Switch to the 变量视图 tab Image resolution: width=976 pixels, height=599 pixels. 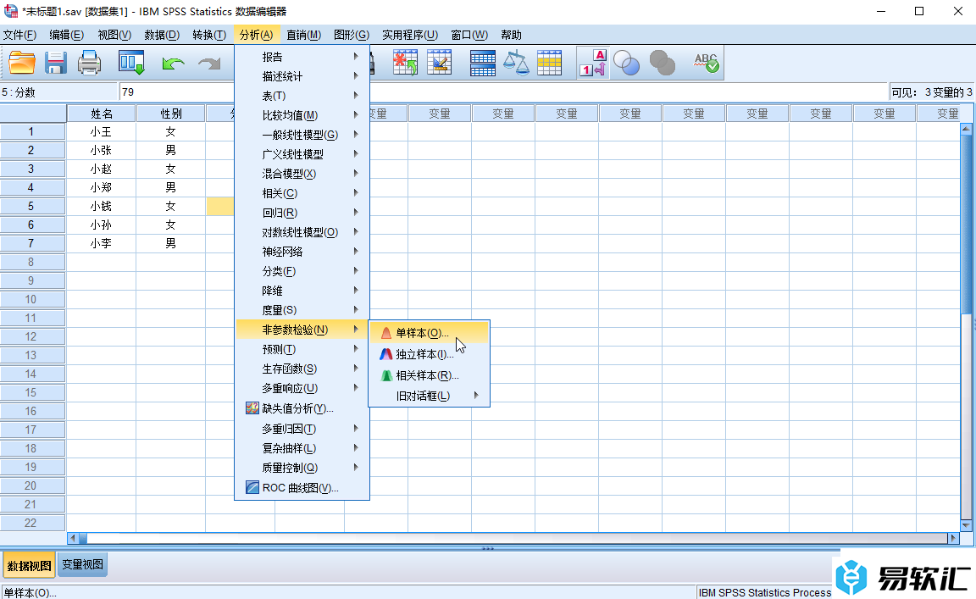click(x=83, y=565)
